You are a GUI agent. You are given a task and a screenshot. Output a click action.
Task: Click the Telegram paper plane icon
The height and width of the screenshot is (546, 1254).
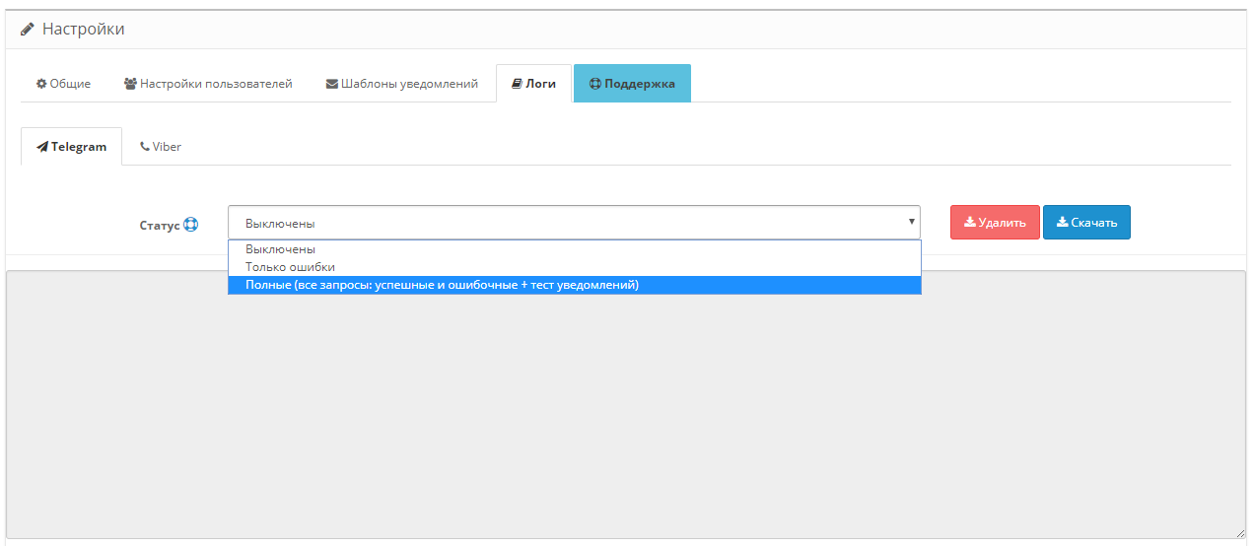42,147
